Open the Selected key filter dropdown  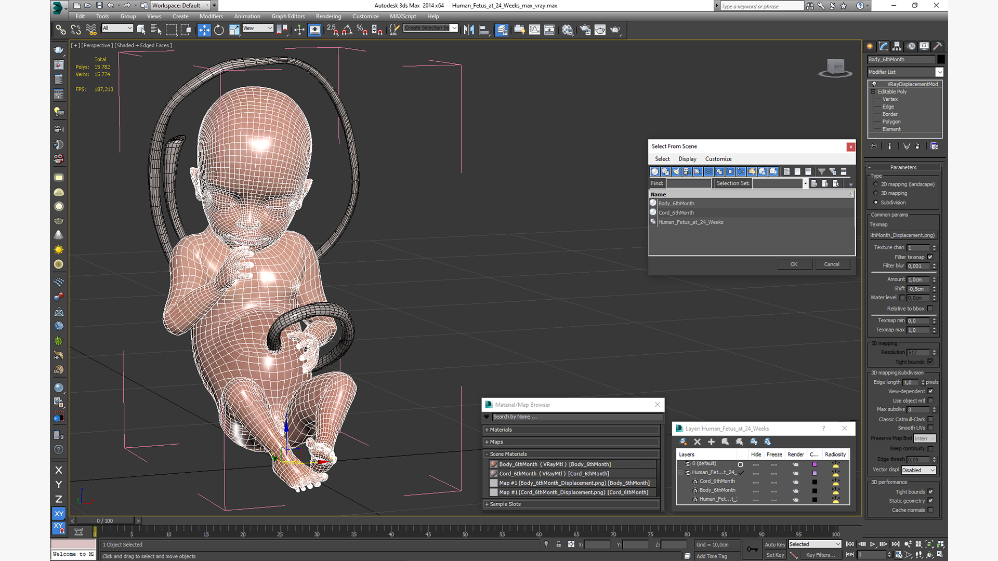[815, 544]
